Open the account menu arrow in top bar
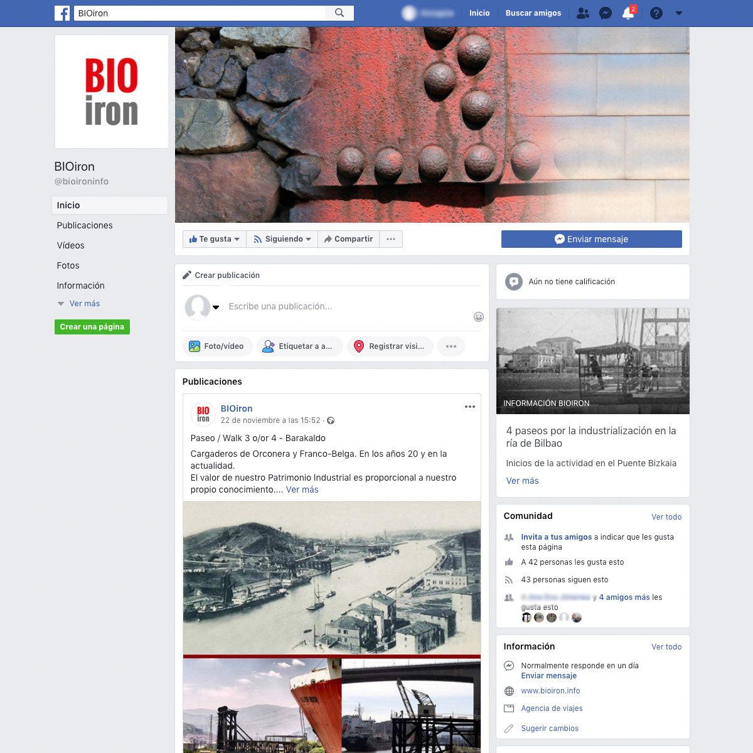The image size is (753, 753). (678, 13)
